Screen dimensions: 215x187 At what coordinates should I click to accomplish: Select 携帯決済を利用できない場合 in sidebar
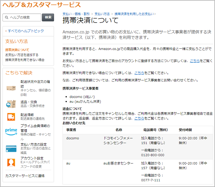tap(25, 60)
